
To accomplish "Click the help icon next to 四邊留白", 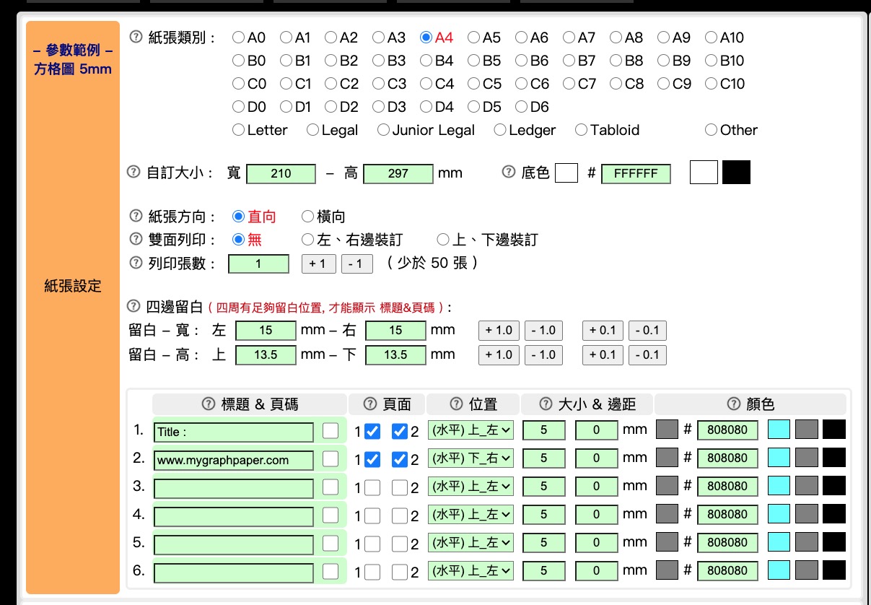I will click(x=133, y=305).
